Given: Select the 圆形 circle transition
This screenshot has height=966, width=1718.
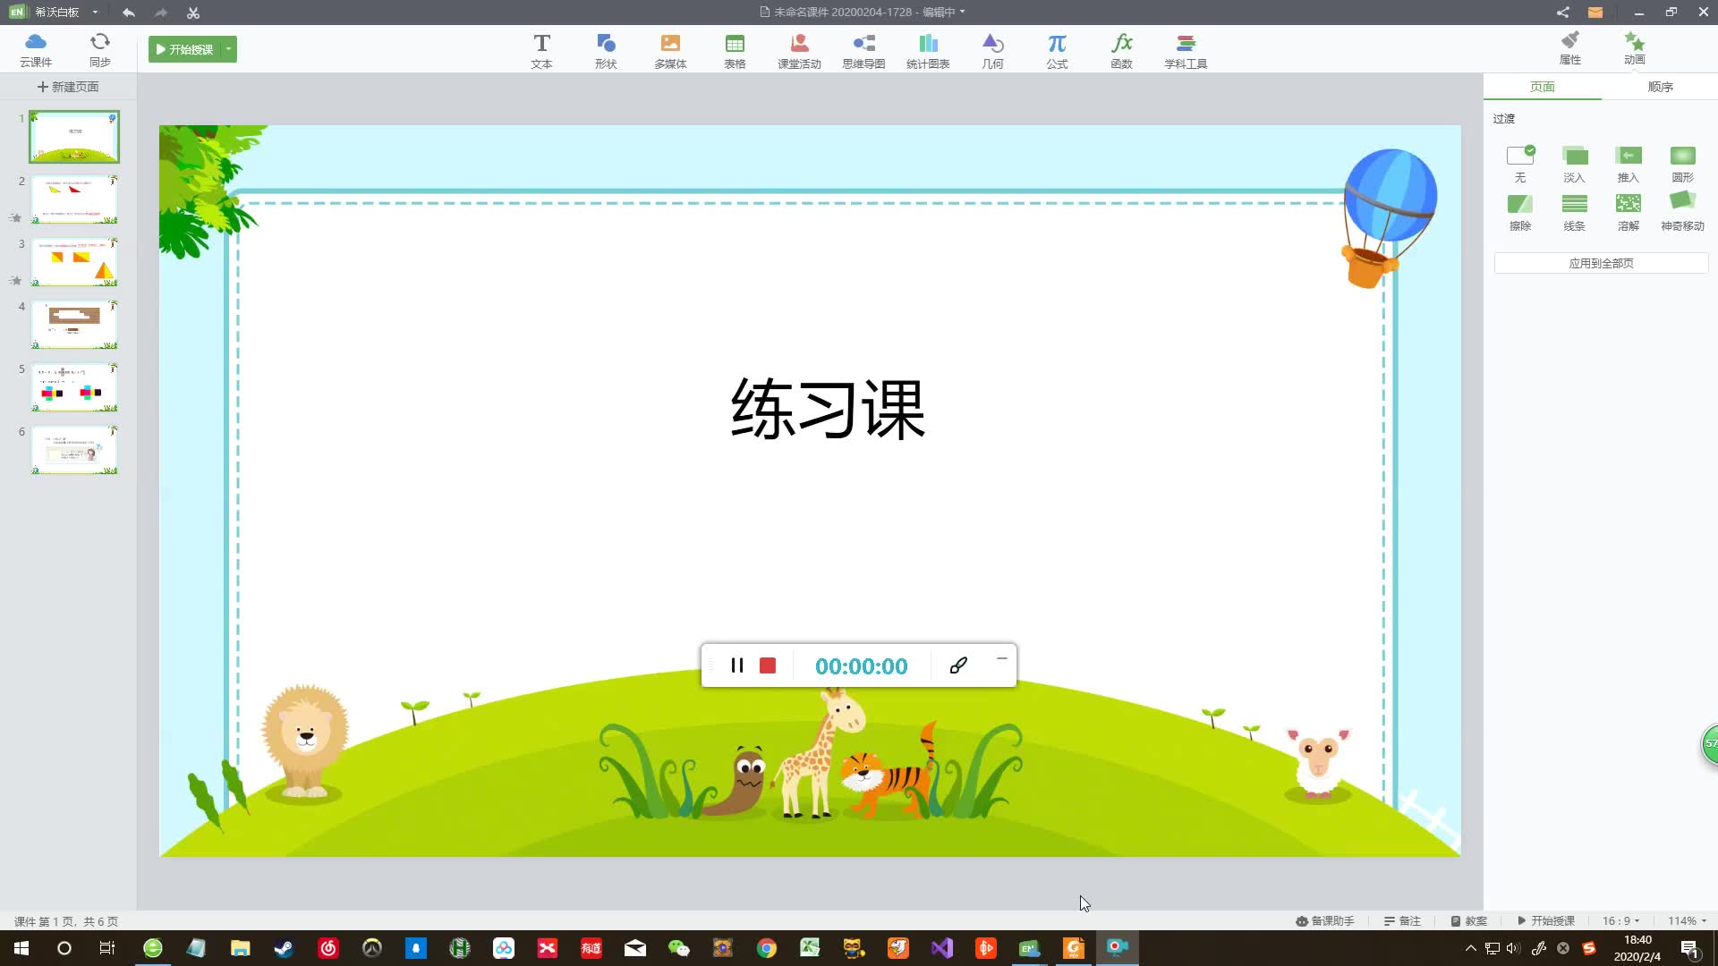Looking at the screenshot, I should click(x=1683, y=164).
